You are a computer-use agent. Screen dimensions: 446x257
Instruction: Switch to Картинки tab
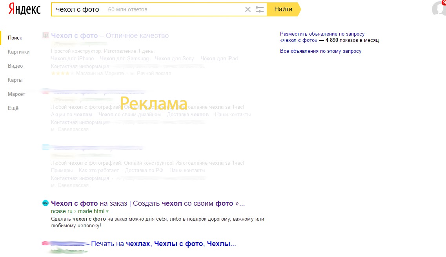click(18, 52)
